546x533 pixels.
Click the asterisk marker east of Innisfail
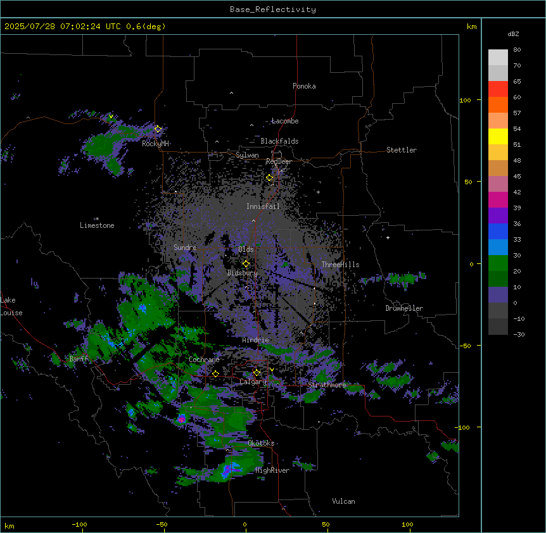(318, 192)
